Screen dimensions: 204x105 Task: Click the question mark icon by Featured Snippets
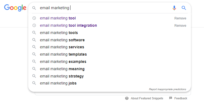click(127, 98)
